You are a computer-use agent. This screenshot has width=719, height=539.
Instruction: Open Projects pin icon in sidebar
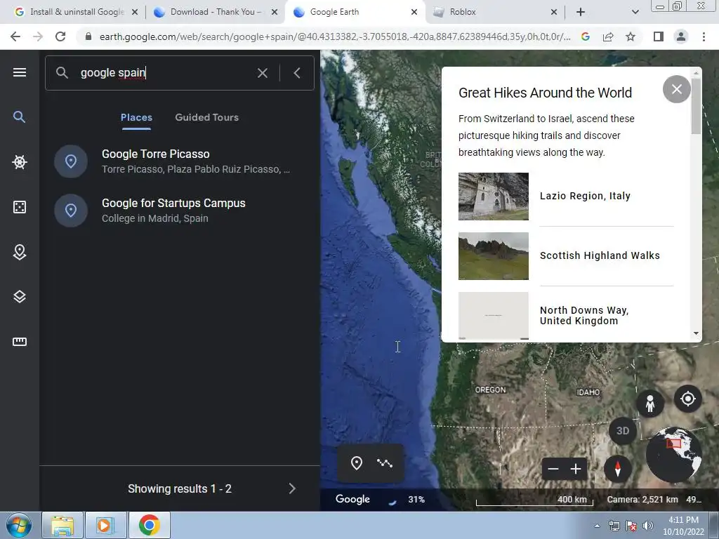19,252
